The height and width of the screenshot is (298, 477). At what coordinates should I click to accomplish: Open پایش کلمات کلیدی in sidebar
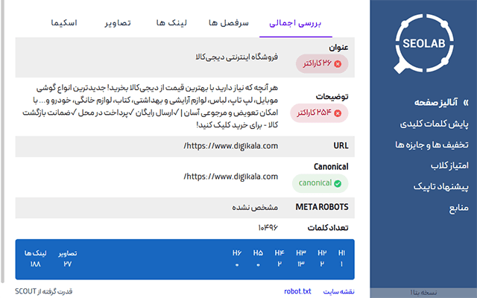(434, 124)
